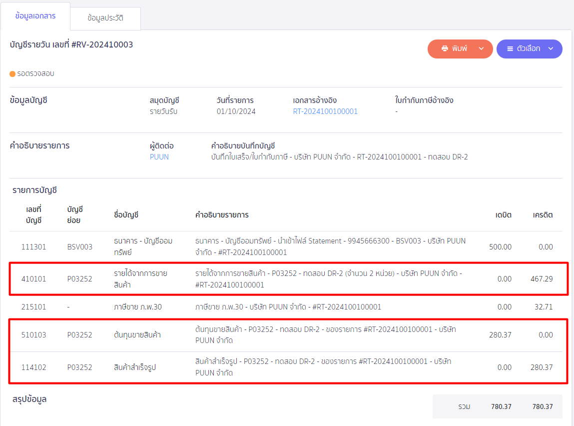Expand the ตัวเลือก dropdown chevron
Viewport: 574px width, 426px height.
pyautogui.click(x=551, y=48)
